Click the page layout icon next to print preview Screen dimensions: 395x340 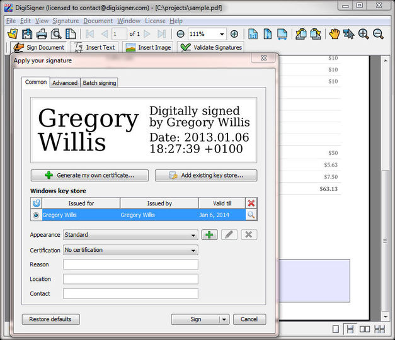(71, 34)
